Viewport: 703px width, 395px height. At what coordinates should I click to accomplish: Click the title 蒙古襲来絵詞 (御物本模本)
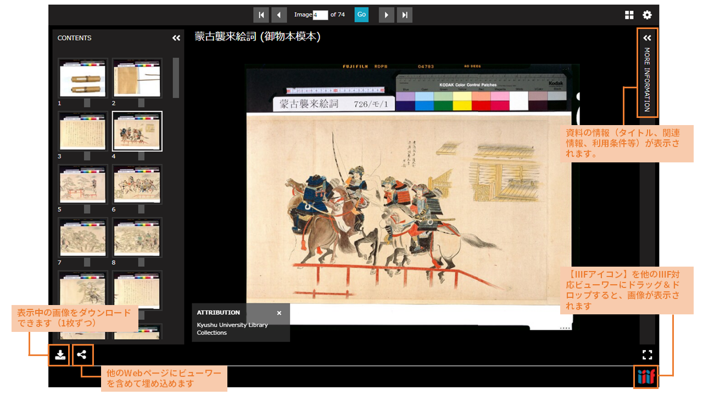(x=258, y=37)
